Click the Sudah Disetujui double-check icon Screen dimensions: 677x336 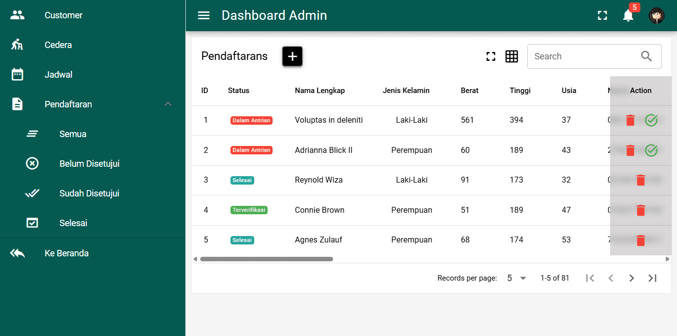pyautogui.click(x=32, y=193)
